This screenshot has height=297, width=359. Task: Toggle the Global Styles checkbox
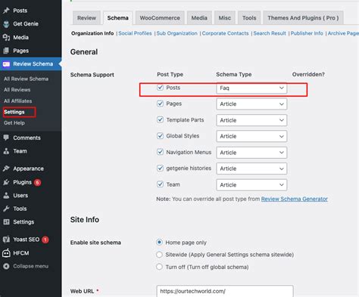point(160,136)
